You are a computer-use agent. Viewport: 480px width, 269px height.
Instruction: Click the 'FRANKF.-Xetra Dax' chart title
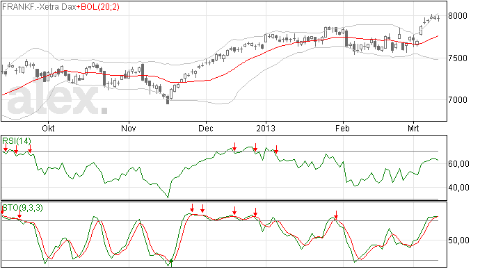[39, 7]
